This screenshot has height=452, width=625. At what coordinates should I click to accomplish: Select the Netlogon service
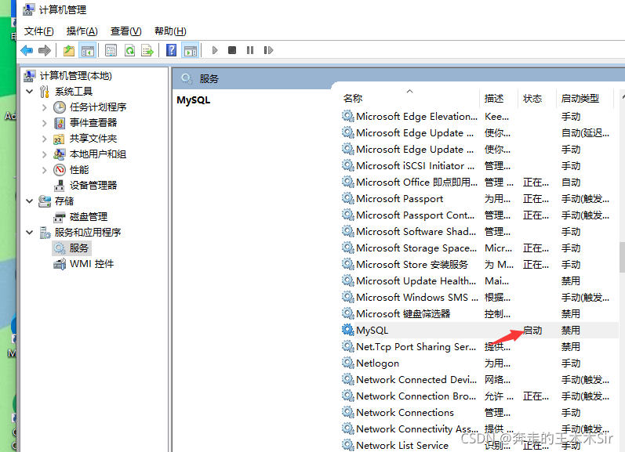pos(479,363)
